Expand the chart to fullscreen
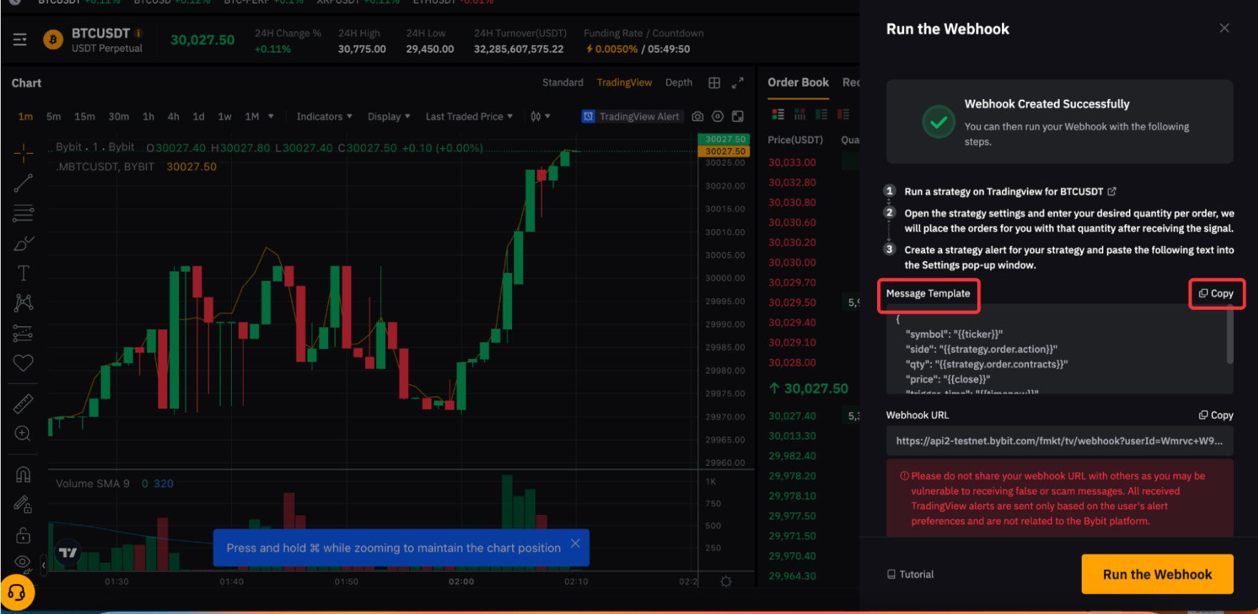This screenshot has width=1258, height=614. pyautogui.click(x=737, y=83)
